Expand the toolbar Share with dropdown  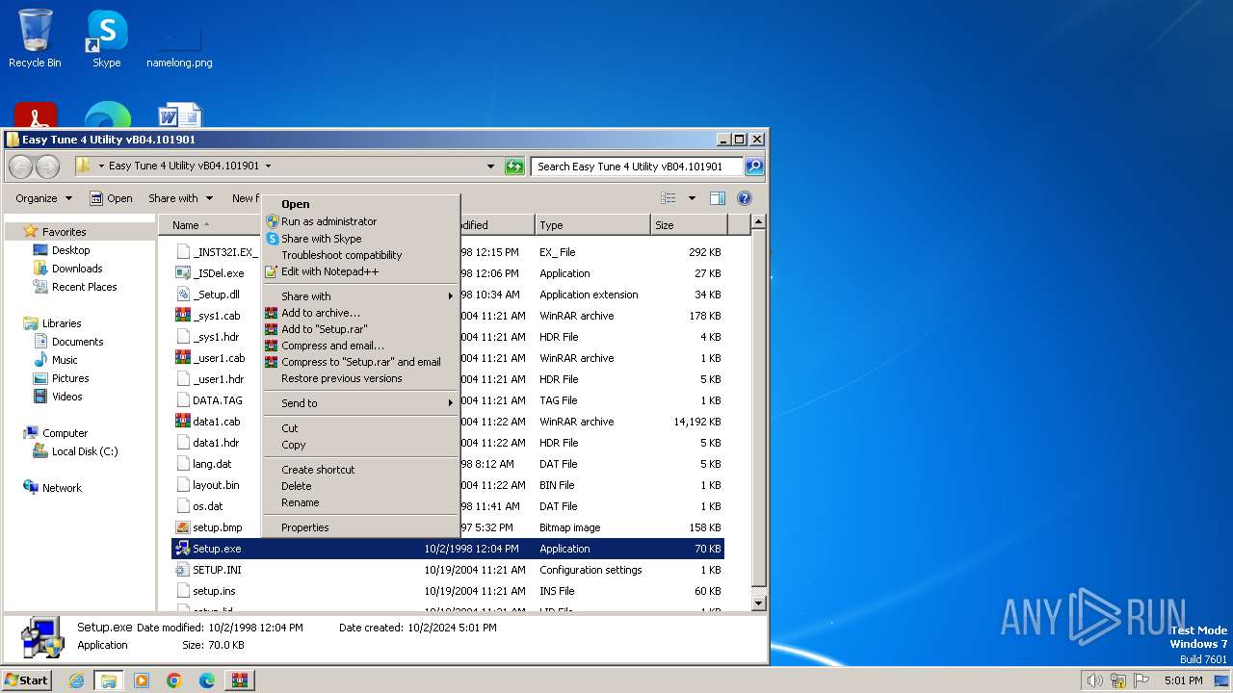[x=180, y=198]
